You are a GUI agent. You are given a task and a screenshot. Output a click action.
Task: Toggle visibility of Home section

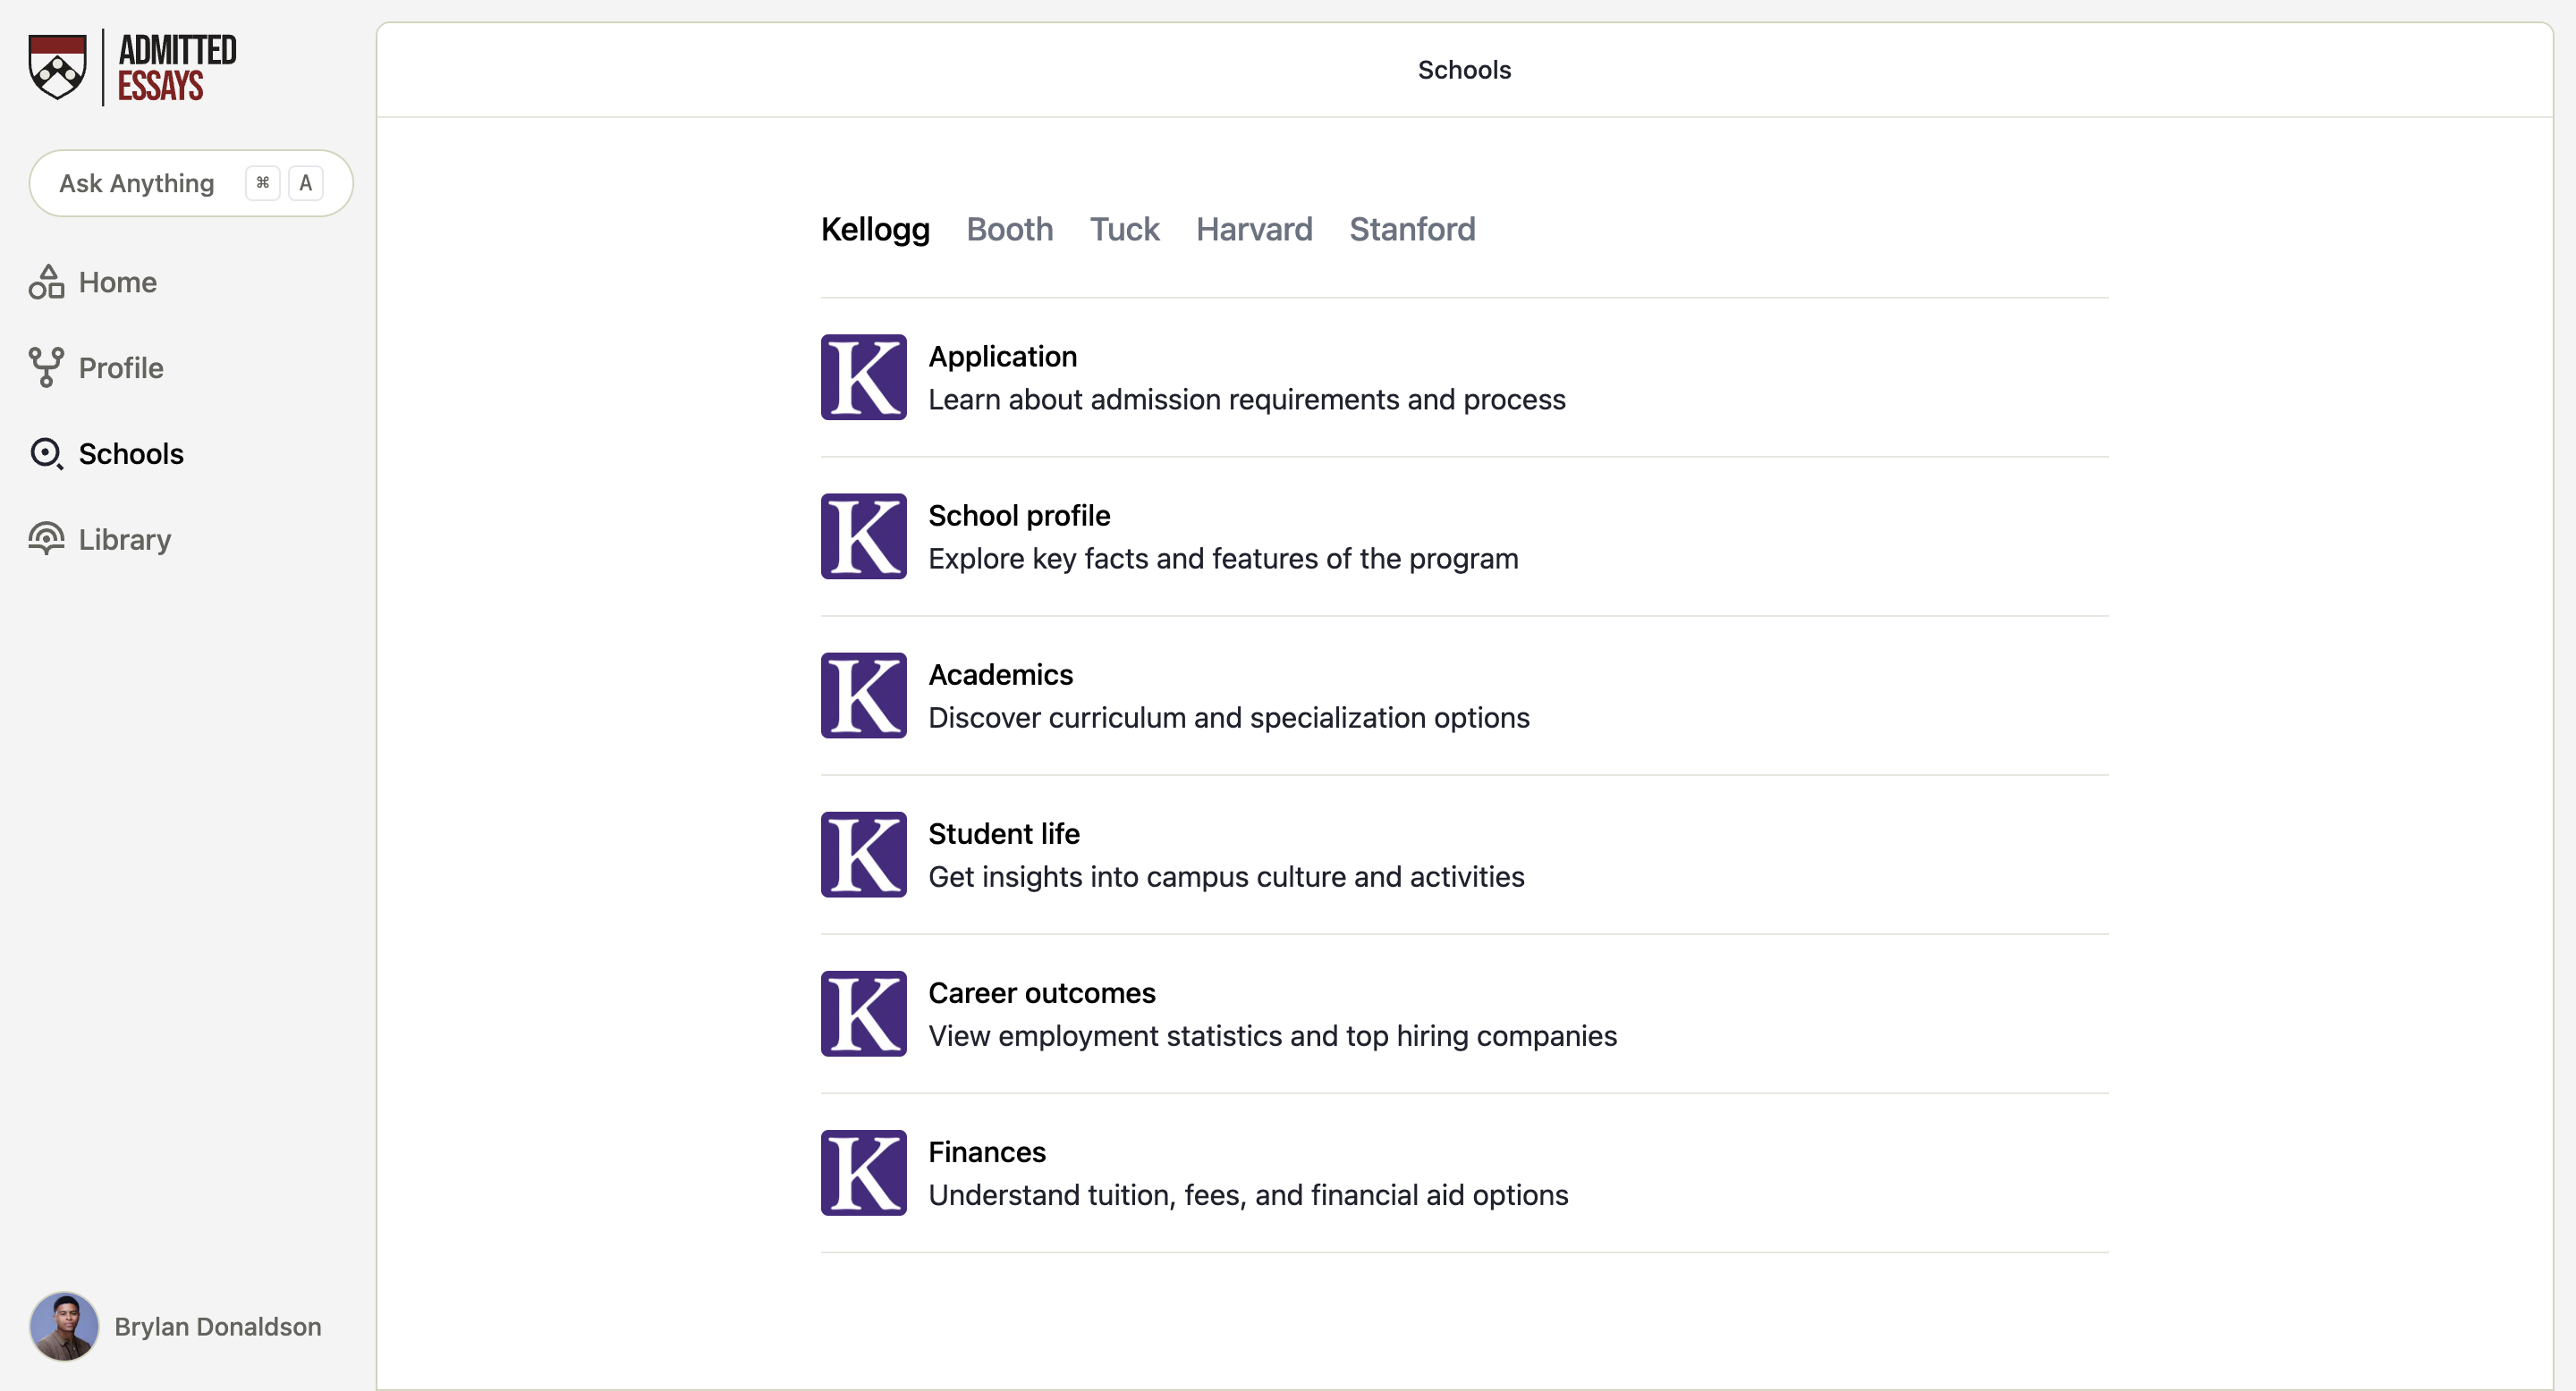tap(118, 281)
